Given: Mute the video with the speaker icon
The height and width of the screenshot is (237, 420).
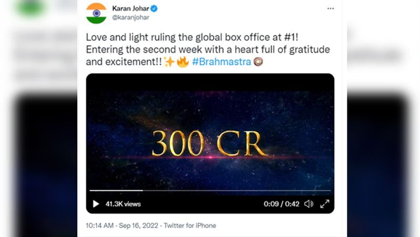Looking at the screenshot, I should tap(308, 204).
